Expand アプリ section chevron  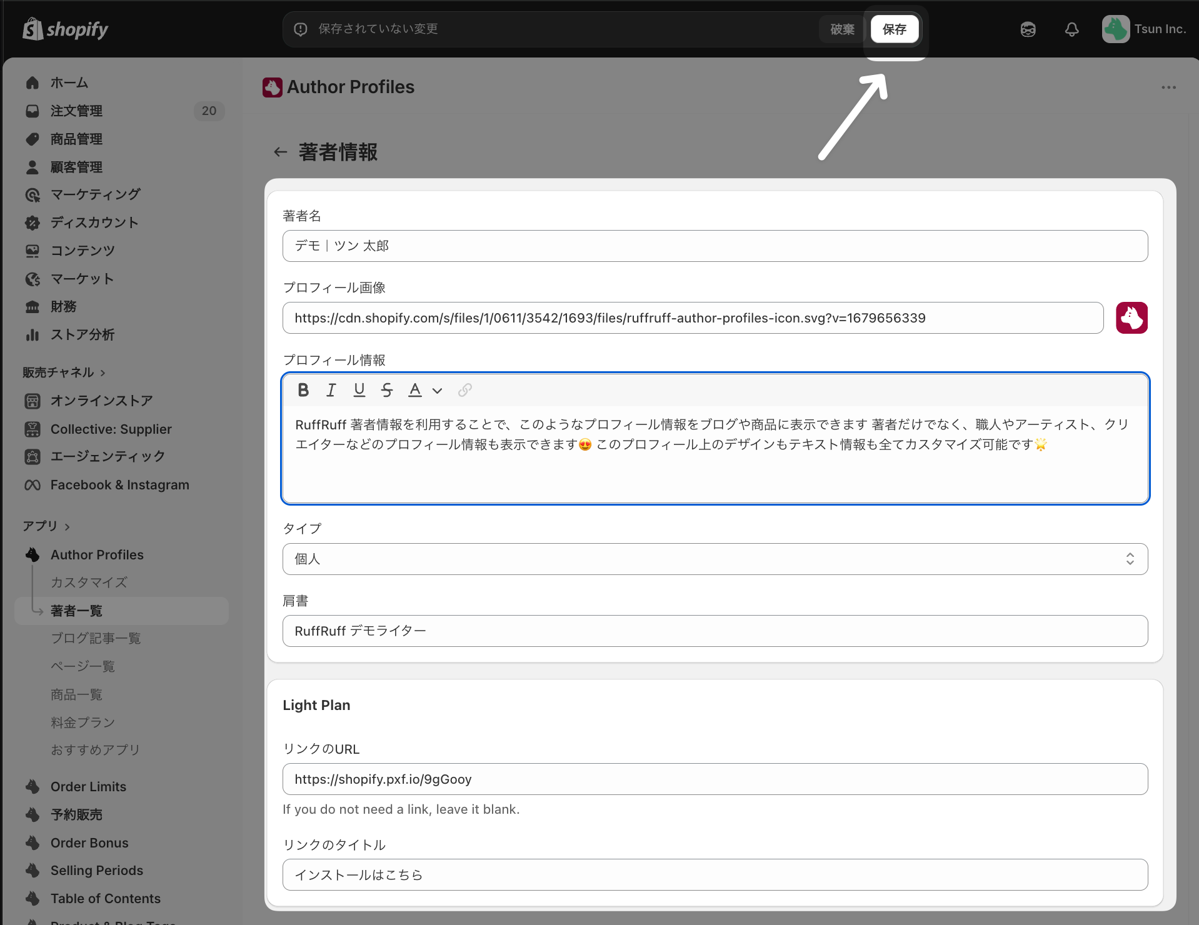(68, 527)
